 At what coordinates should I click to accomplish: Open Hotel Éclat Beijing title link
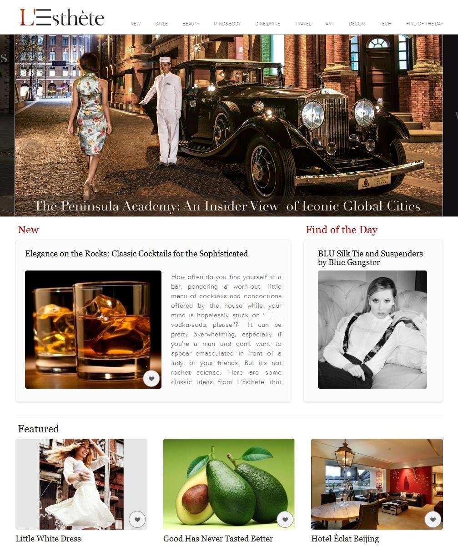point(345,539)
